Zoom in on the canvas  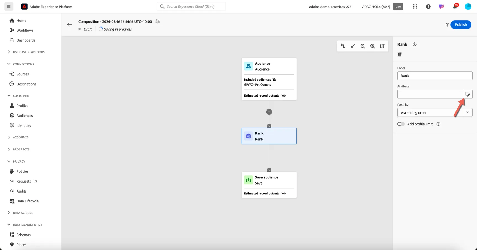click(x=373, y=46)
